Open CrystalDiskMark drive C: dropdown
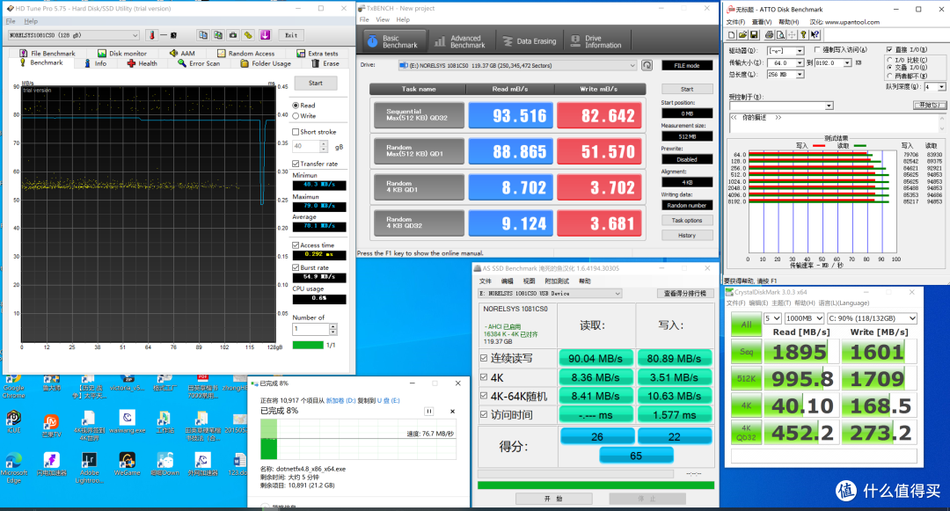 pyautogui.click(x=872, y=318)
